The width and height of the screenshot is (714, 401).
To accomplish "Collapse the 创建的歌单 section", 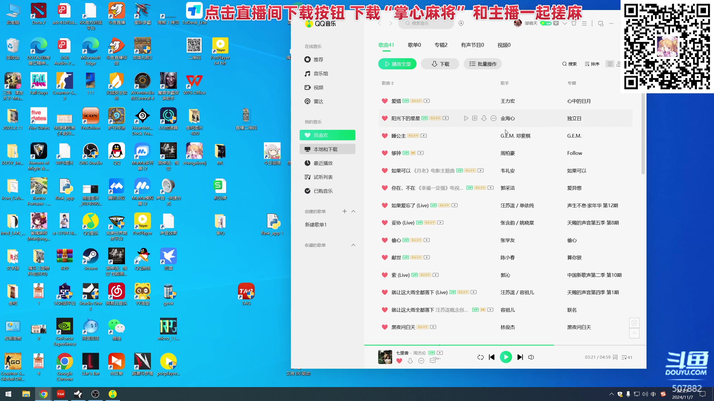I will pyautogui.click(x=353, y=211).
